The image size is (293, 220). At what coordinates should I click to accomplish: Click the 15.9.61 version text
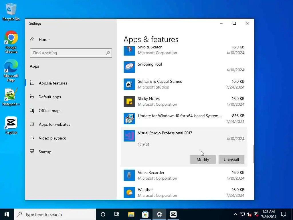point(144,144)
